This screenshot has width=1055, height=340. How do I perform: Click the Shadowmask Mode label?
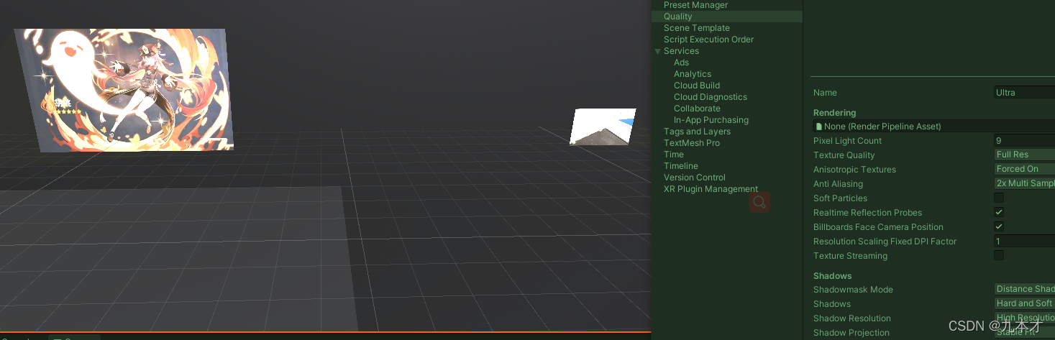[853, 290]
